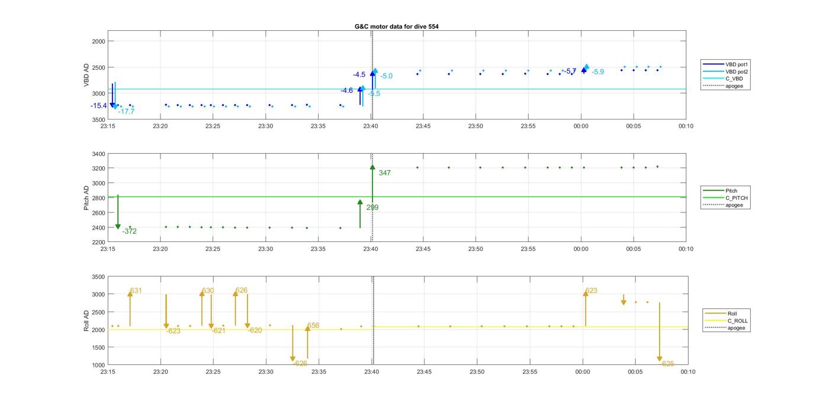Click the -5.7 VBD data label
Image resolution: width=829 pixels, height=410 pixels.
click(x=570, y=71)
